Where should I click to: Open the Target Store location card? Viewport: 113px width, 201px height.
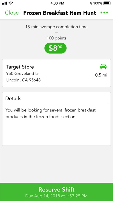click(x=56, y=73)
